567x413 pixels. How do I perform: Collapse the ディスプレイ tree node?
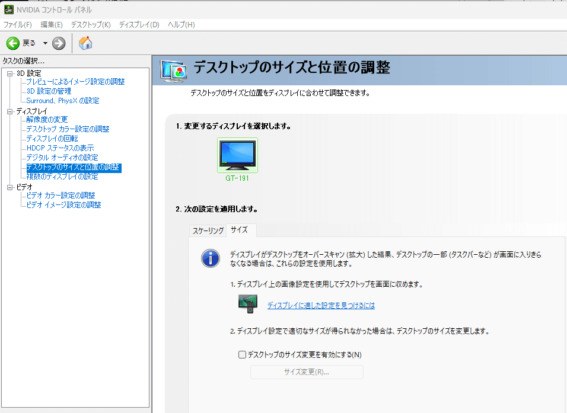[x=9, y=111]
